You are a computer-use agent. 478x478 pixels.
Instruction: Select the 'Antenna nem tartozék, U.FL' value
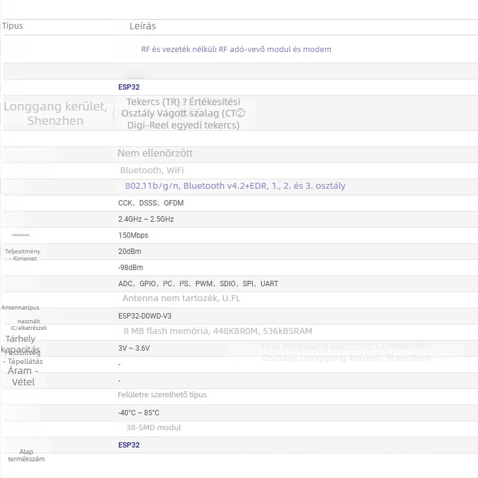tap(182, 298)
